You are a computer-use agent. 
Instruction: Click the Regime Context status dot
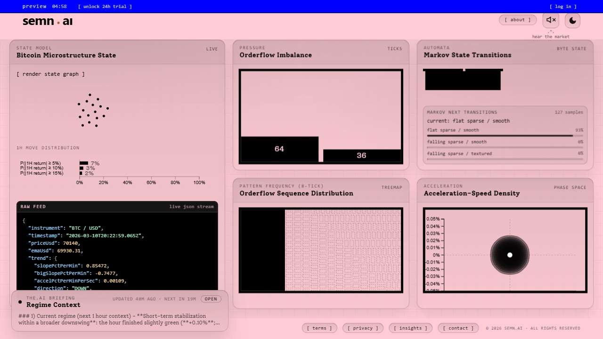[20, 302]
